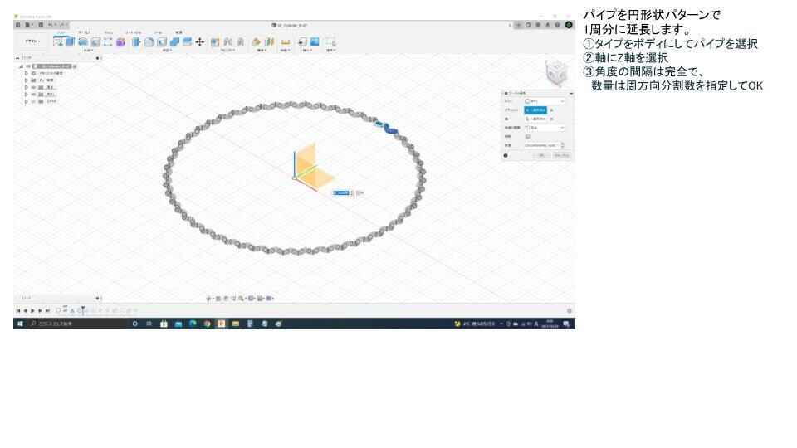Toggle the suppress checkbox in the pattern dialog
Viewport: 797px width, 448px height.
[528, 137]
